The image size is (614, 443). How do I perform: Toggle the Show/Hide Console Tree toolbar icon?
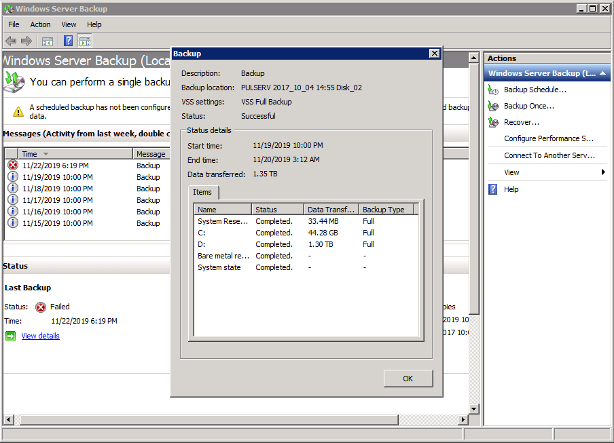pos(48,41)
